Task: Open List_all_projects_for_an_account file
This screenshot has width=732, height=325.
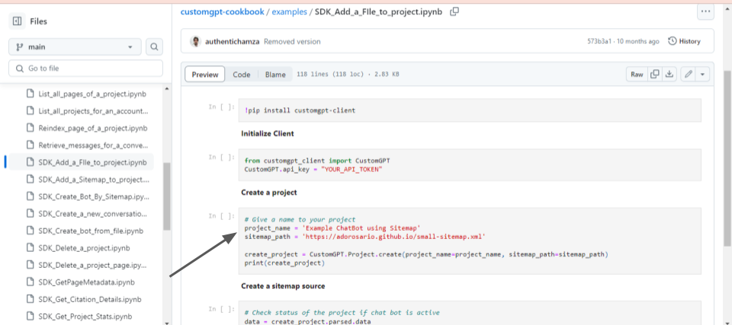Action: [93, 111]
